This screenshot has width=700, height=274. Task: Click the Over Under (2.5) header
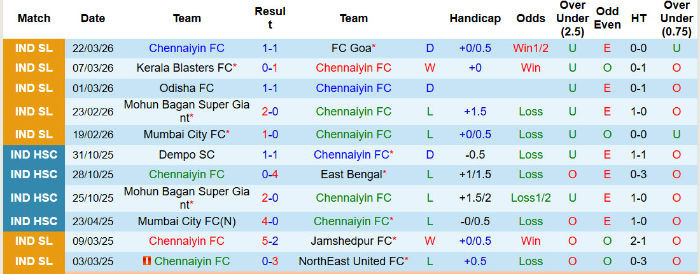coord(573,18)
